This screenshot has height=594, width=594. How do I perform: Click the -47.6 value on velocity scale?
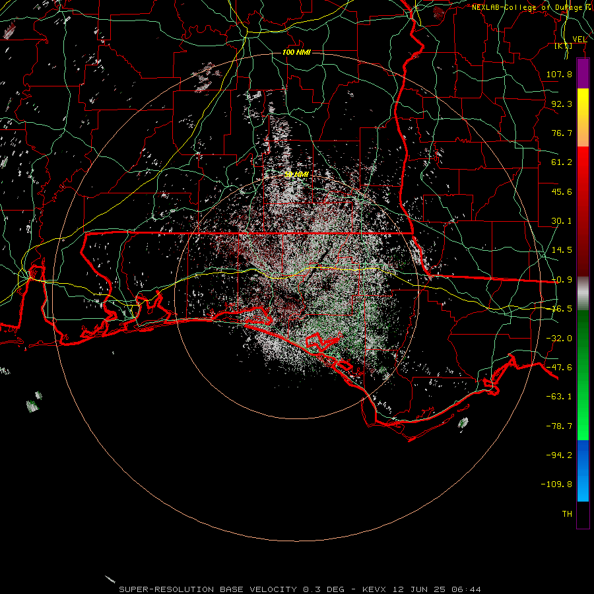(559, 368)
